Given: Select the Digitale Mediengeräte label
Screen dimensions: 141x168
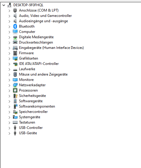Looking at the screenshot, I should click(x=36, y=37).
